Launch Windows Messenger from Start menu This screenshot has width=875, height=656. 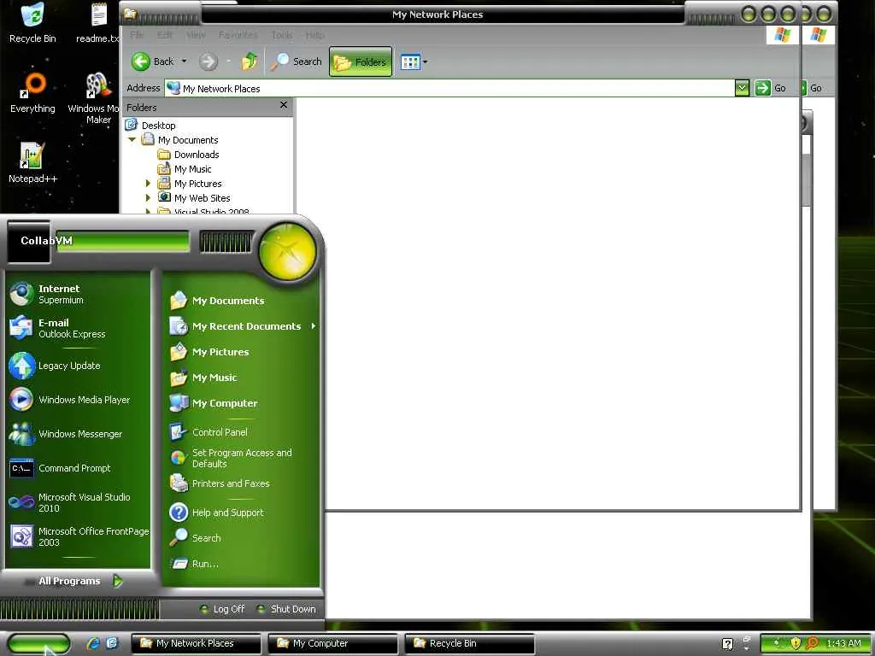(x=78, y=433)
